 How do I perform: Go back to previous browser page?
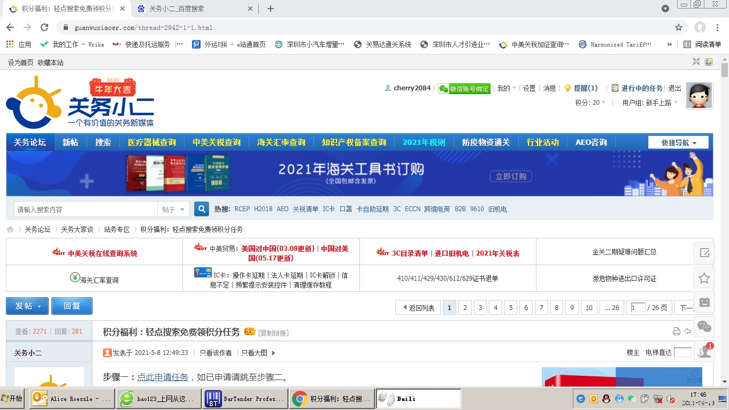[10, 27]
